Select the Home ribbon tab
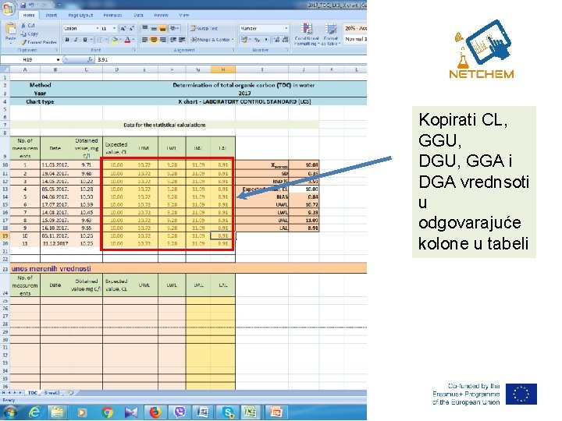This screenshot has height=421, width=562. point(29,15)
